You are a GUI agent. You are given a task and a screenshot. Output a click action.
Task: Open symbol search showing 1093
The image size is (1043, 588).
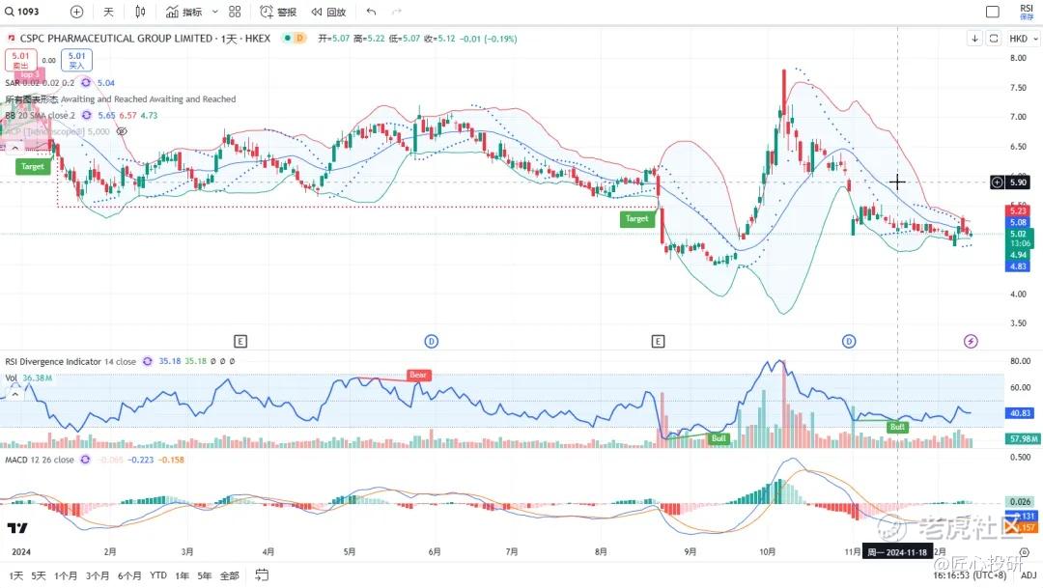(x=22, y=12)
